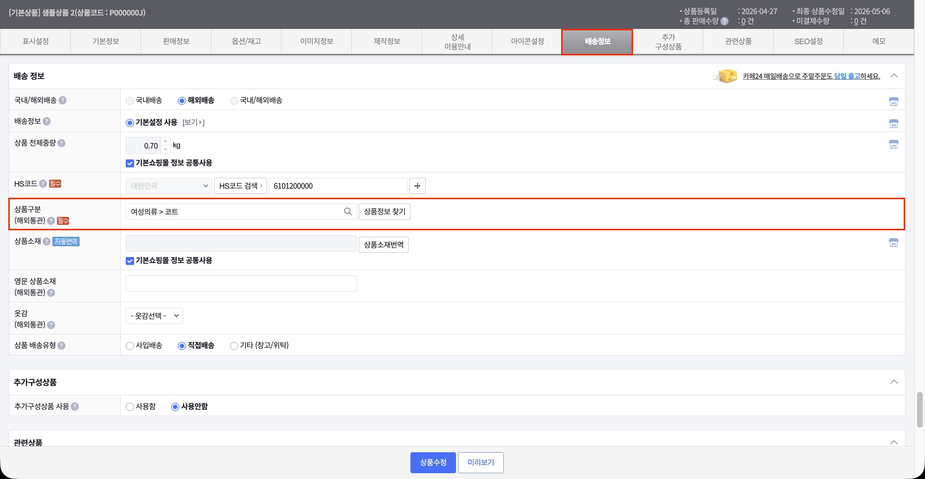925x479 pixels.
Task: Switch to 표시설정 tab
Action: 35,42
